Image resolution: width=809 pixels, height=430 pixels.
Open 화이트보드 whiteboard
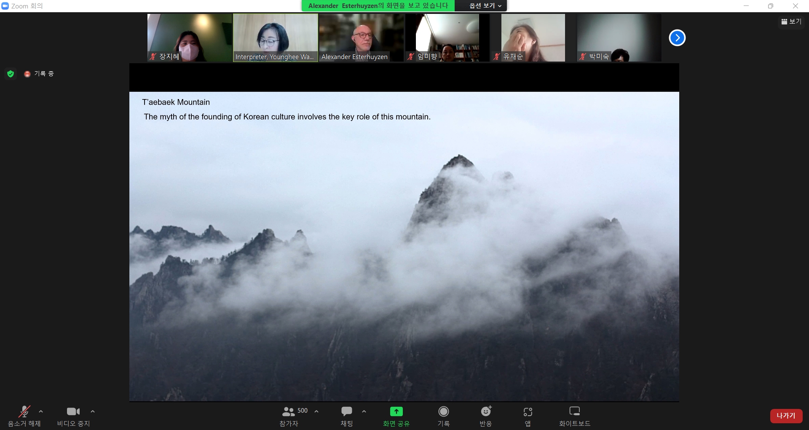(575, 416)
